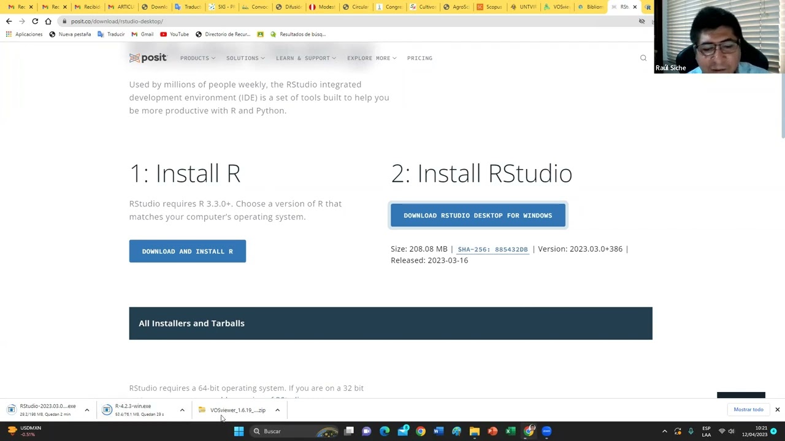
Task: Click the incognito eye icon in address bar
Action: click(x=641, y=21)
